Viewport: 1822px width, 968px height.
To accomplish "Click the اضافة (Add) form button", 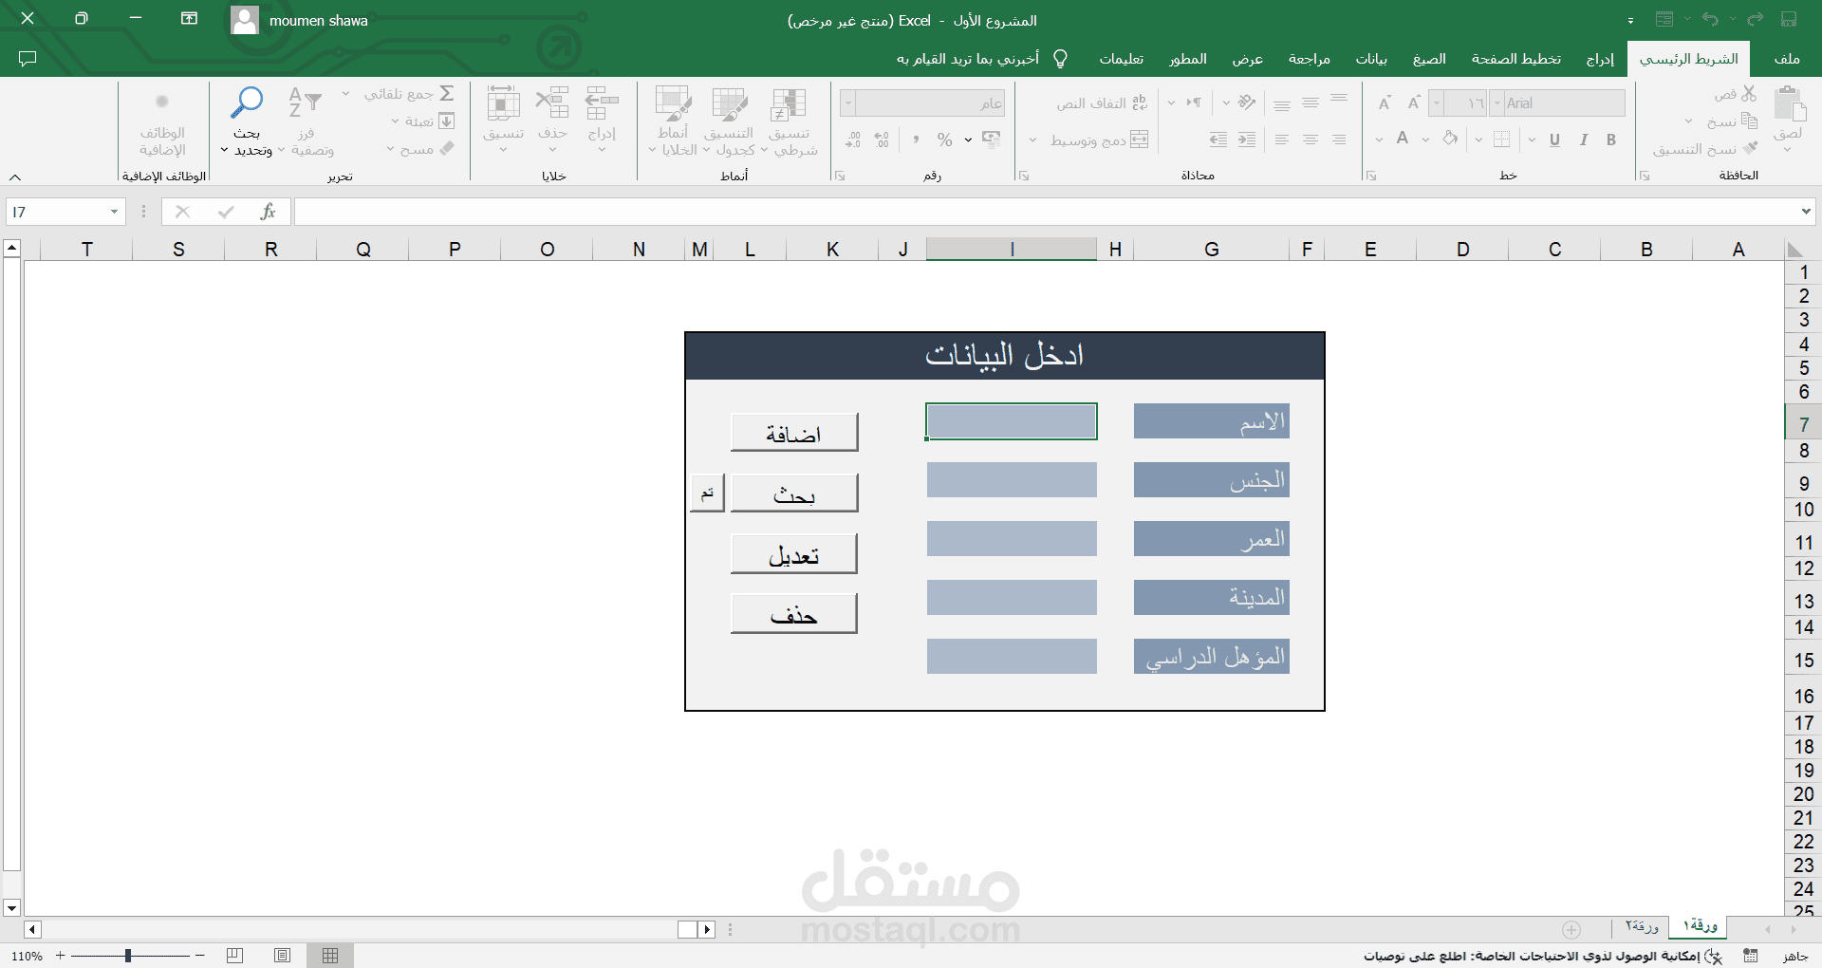I will (x=794, y=433).
